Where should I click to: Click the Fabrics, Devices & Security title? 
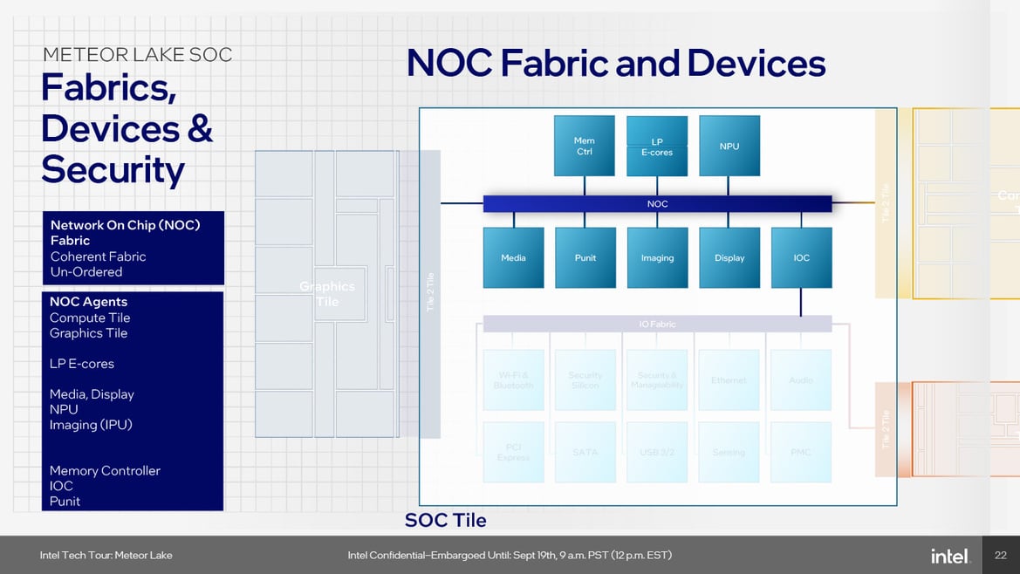coord(127,129)
